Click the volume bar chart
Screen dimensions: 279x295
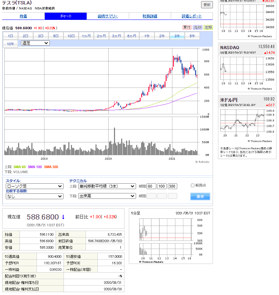pos(101,136)
